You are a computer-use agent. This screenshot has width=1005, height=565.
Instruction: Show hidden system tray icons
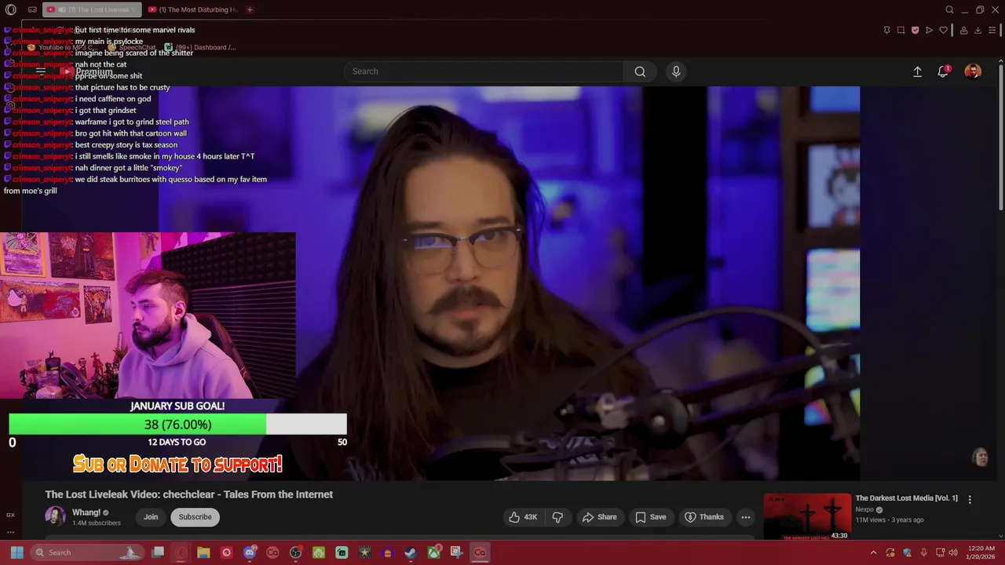(873, 552)
